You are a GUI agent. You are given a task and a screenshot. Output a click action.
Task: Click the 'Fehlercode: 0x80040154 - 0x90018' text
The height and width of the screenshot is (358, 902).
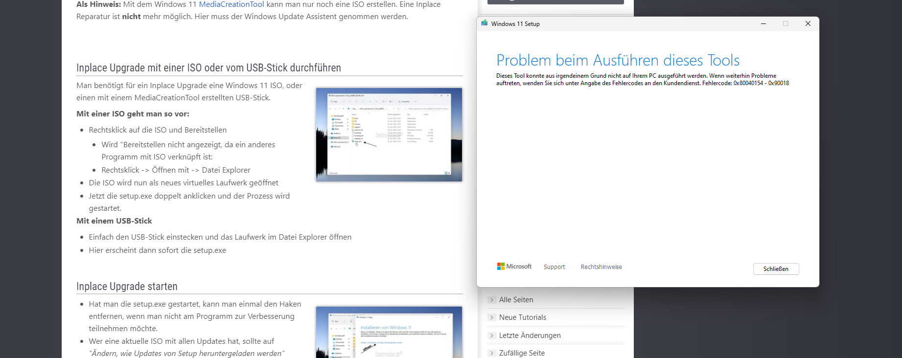[745, 83]
